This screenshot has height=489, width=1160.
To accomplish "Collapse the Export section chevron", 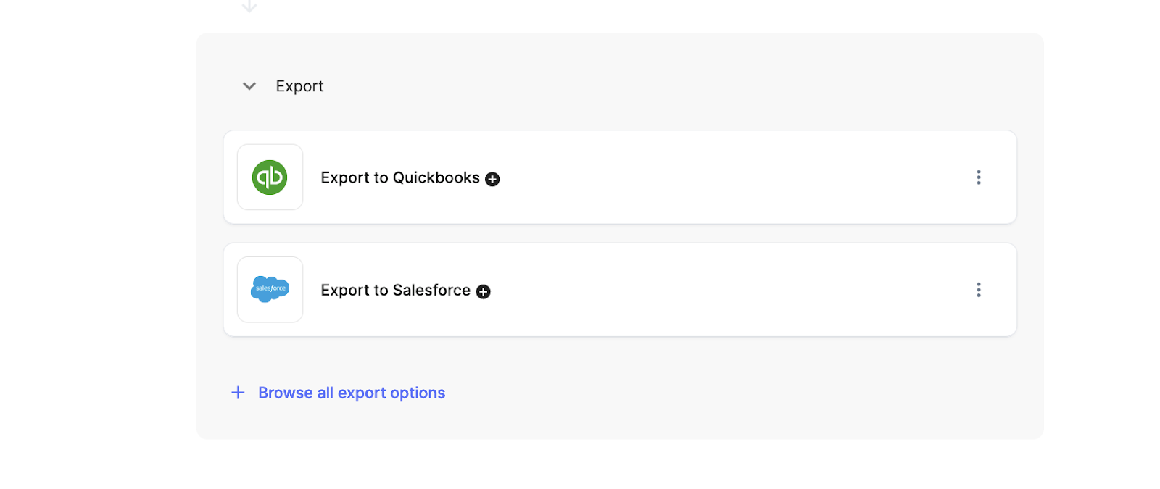I will (x=249, y=86).
